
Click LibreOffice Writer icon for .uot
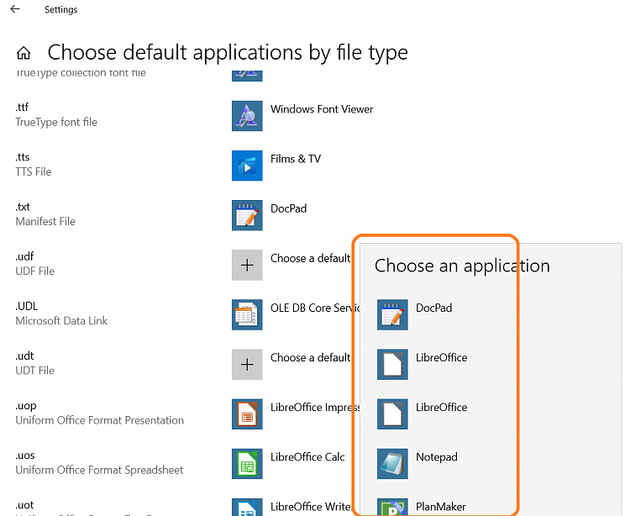click(247, 507)
